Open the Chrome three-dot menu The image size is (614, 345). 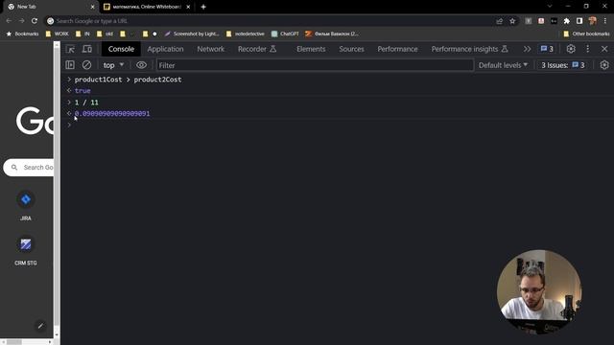point(605,21)
